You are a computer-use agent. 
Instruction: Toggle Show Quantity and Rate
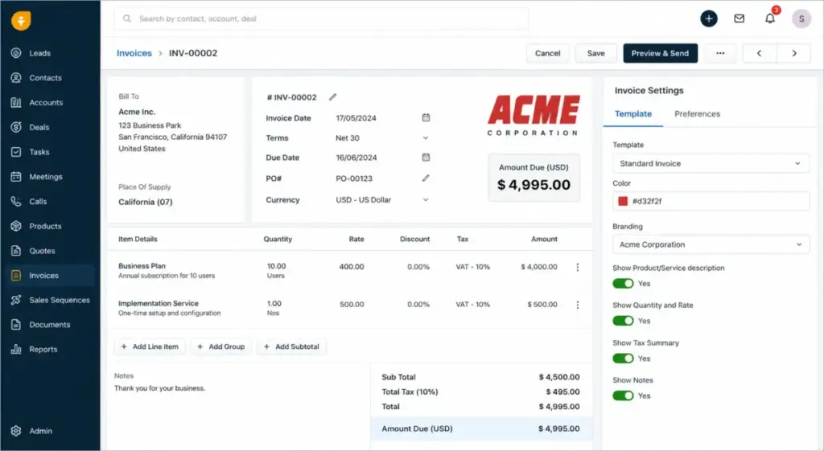coord(624,321)
